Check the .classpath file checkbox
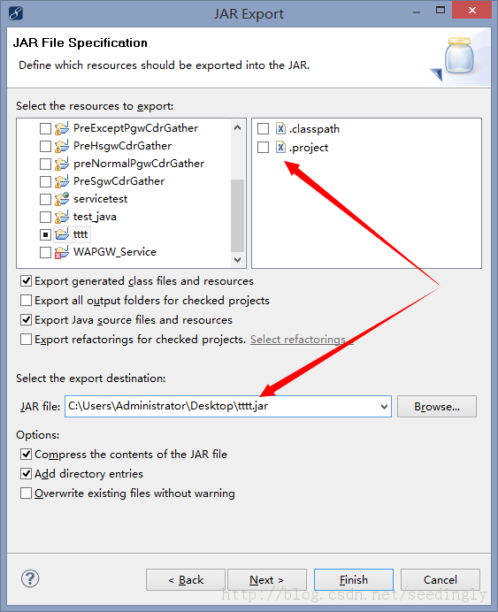Viewport: 498px width, 612px height. pos(263,128)
